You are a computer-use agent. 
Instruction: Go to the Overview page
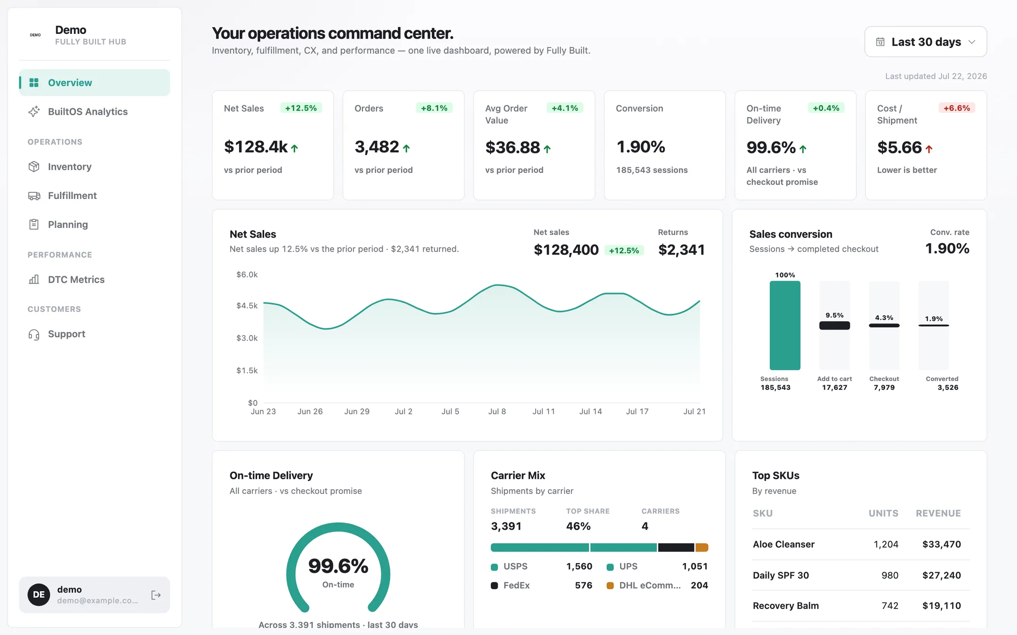click(x=95, y=83)
